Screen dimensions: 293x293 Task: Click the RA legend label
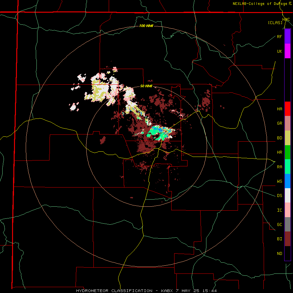(x=279, y=167)
